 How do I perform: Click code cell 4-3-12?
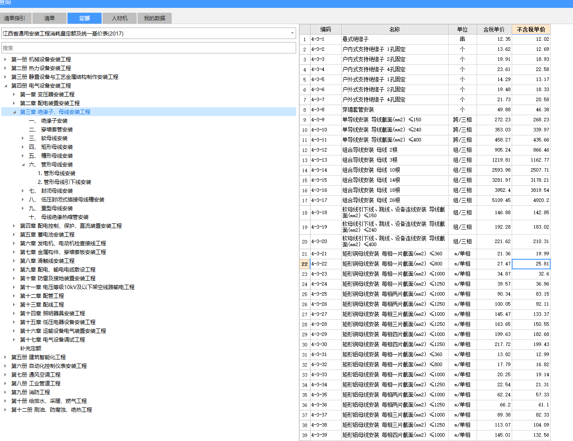pos(325,150)
